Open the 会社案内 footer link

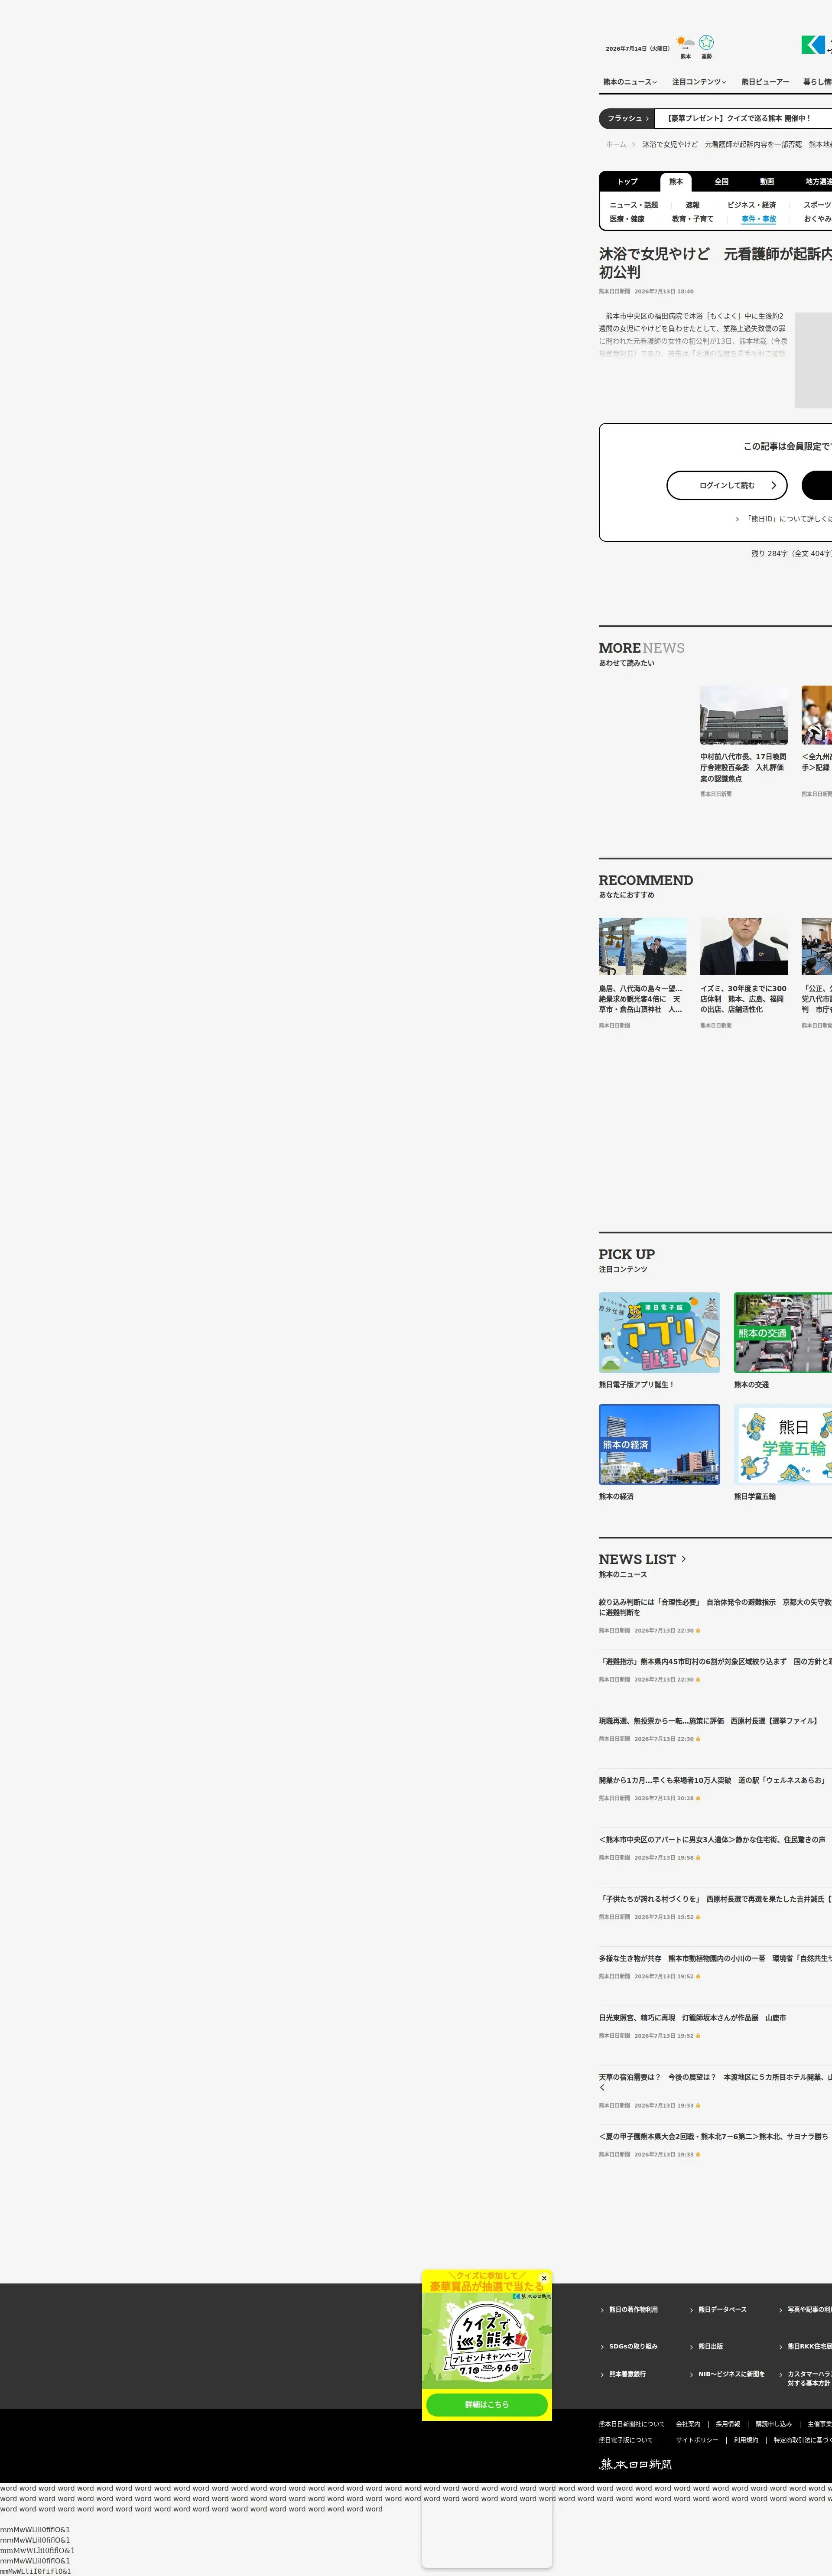(x=688, y=2424)
